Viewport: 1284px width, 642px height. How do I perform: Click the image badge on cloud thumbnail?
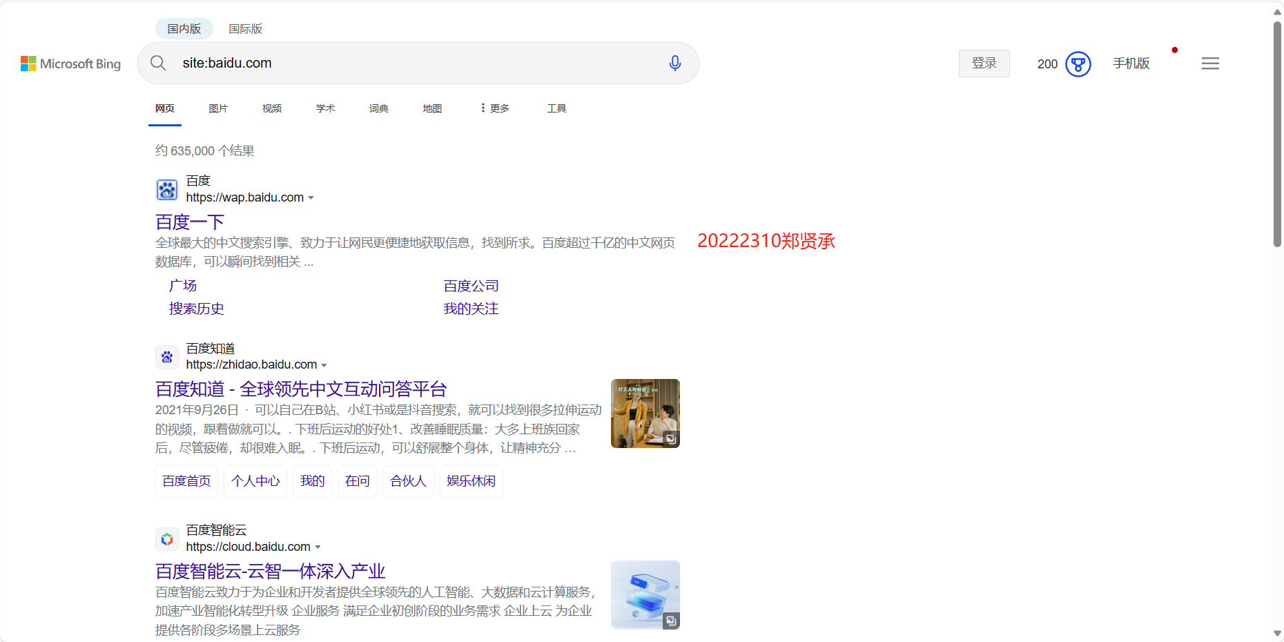coord(670,621)
